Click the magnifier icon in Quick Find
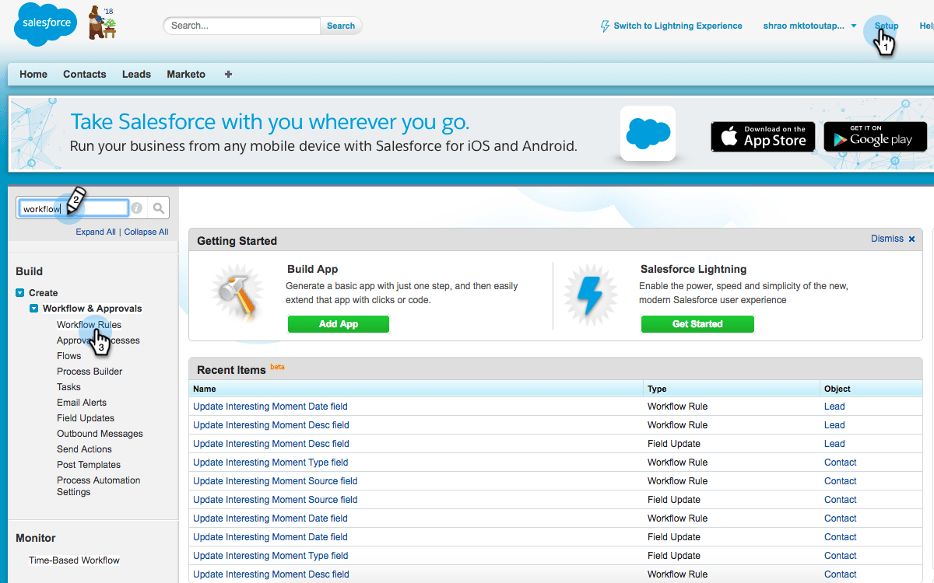Viewport: 934px width, 583px height. tap(158, 208)
